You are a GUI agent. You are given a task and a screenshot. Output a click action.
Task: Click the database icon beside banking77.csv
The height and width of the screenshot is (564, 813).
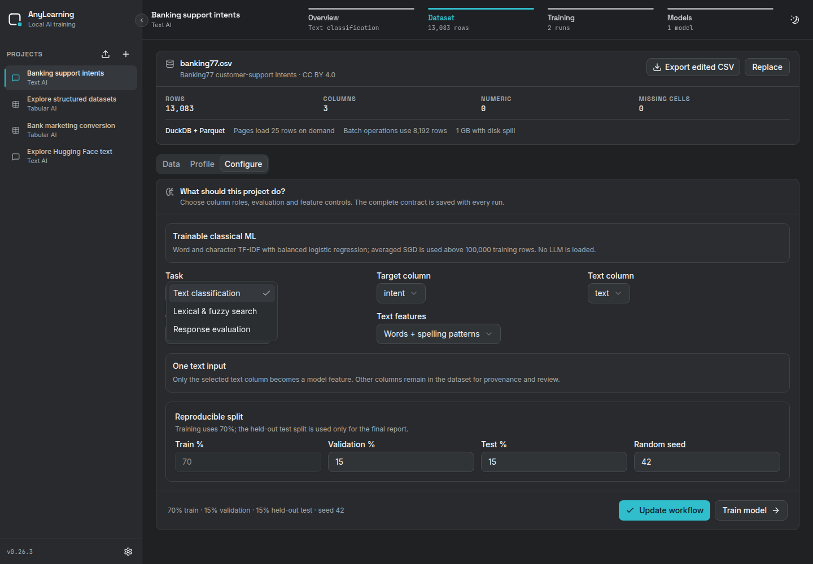pos(170,64)
